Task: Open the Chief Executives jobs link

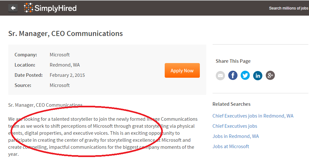Action: coord(235,126)
